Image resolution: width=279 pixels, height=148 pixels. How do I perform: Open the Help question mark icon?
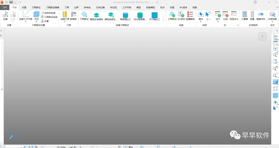click(255, 2)
